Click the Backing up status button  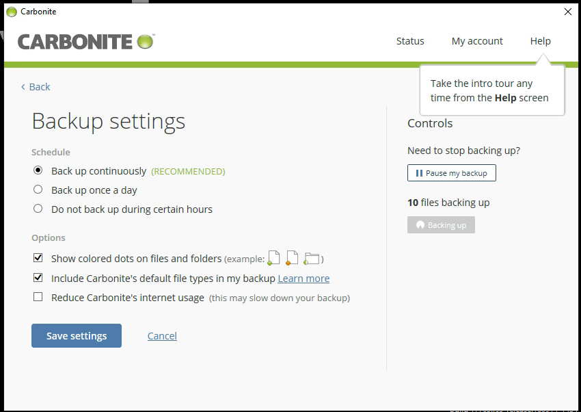tap(441, 225)
